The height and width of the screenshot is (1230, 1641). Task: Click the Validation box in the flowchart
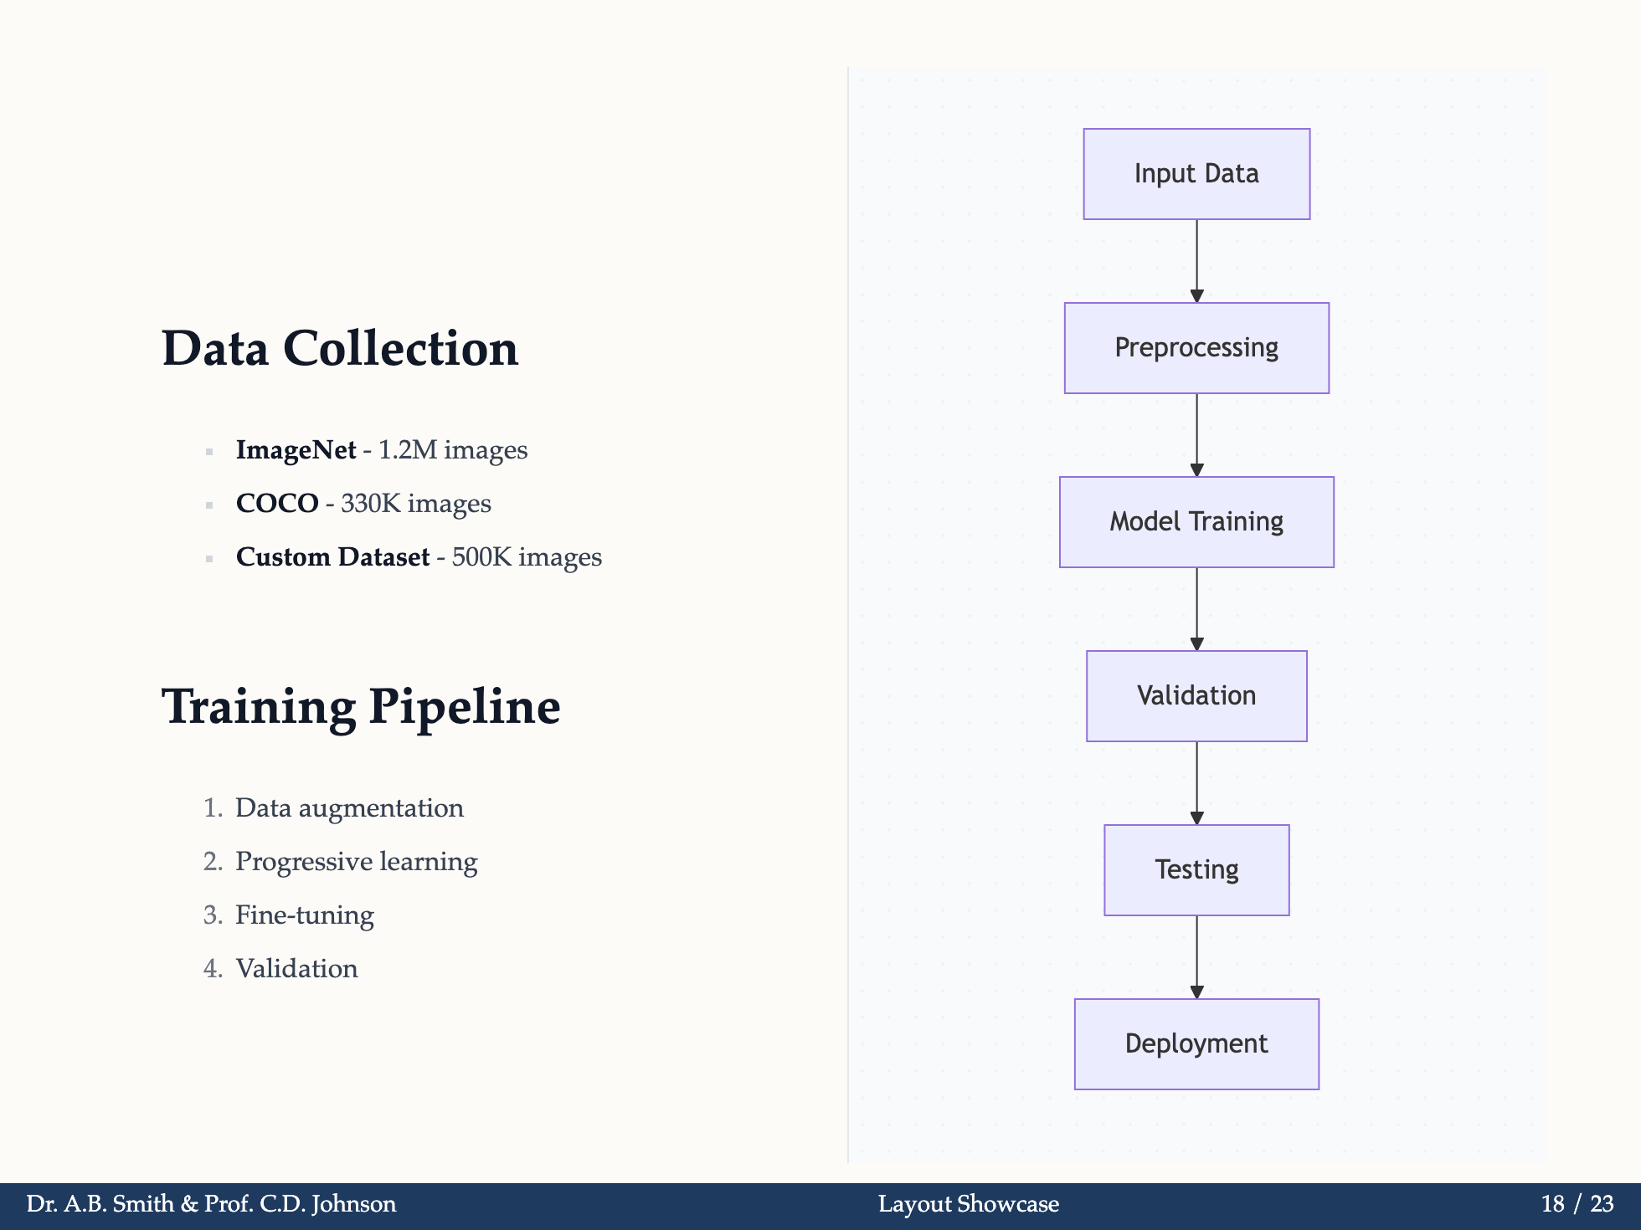(1196, 694)
